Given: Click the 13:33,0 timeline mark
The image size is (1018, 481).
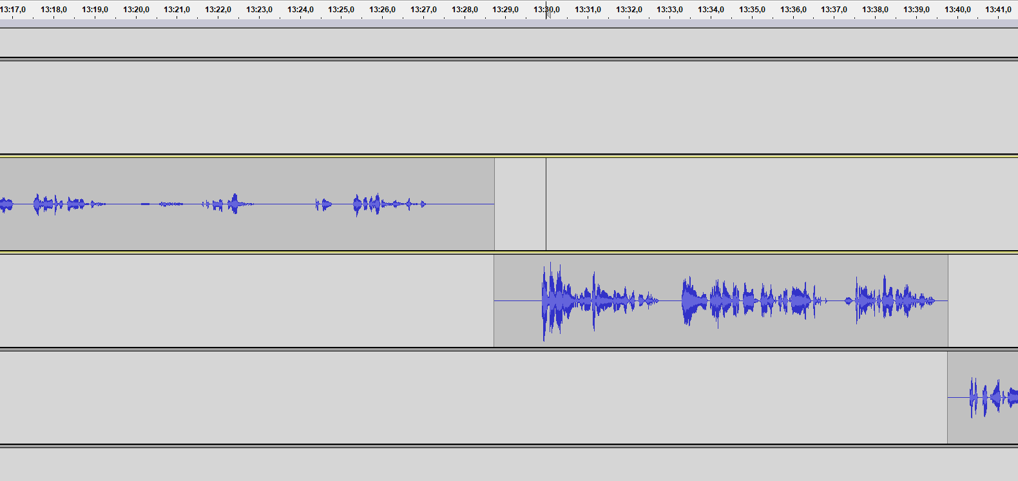Looking at the screenshot, I should [x=669, y=10].
